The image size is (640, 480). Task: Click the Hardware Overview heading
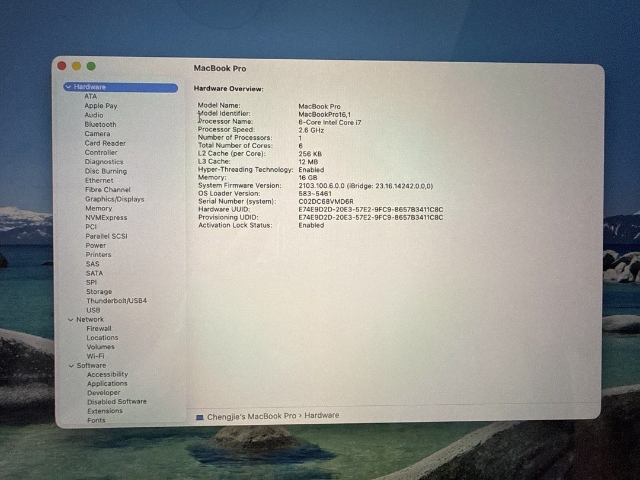(x=229, y=88)
